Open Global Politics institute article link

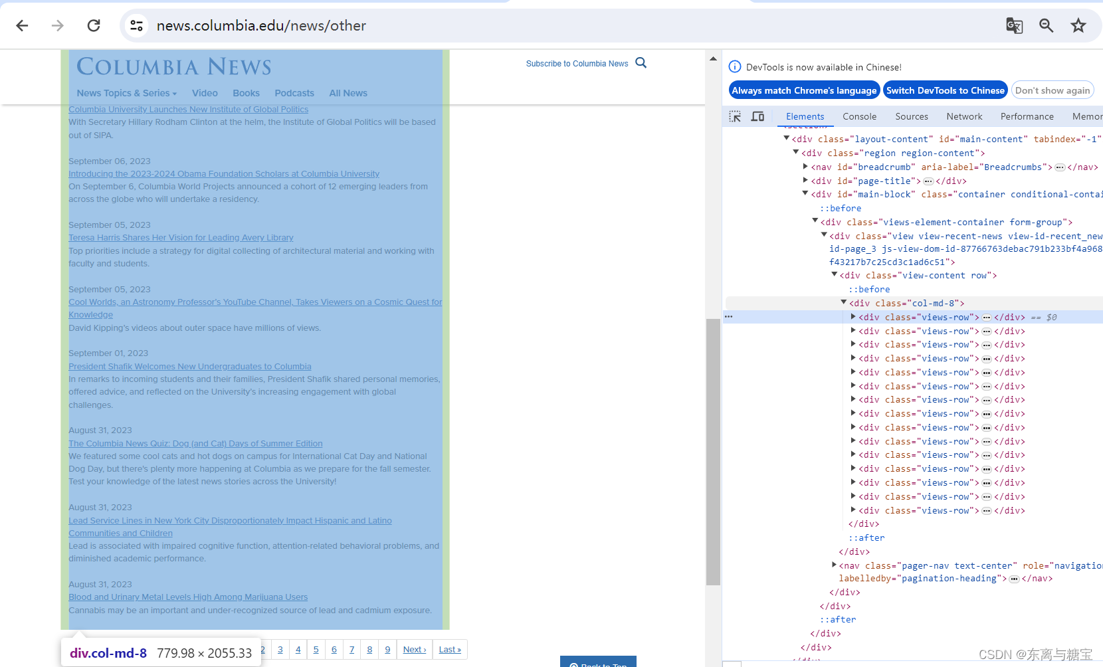pos(188,110)
